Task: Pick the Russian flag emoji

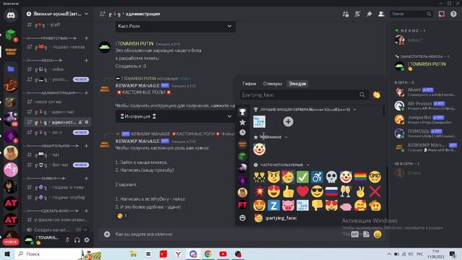Action: tap(331, 191)
